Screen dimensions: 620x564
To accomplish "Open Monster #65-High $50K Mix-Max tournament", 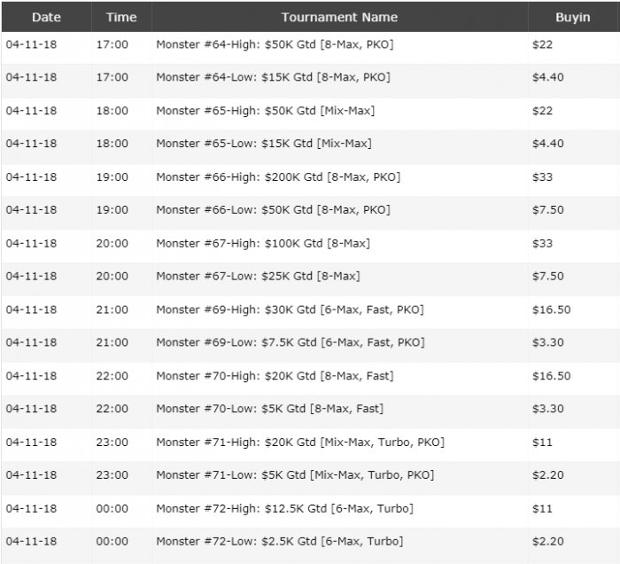I will (265, 111).
